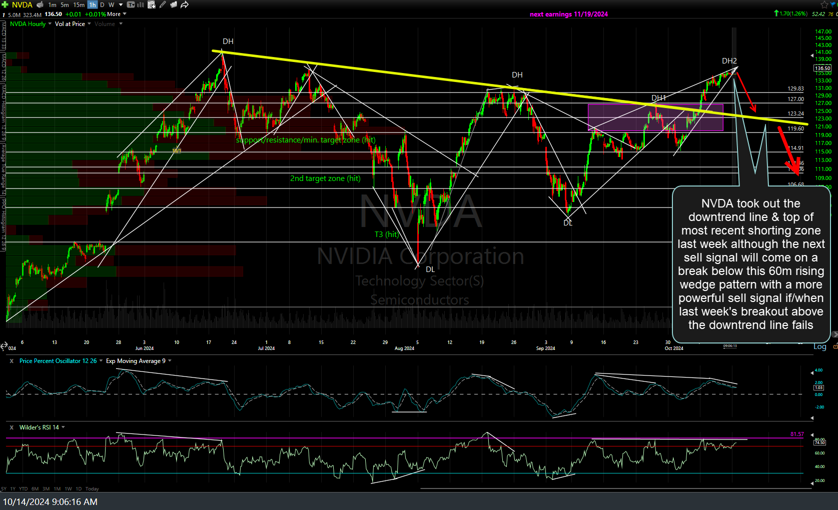Remove Wilder's RSI via its X button
The width and height of the screenshot is (838, 510).
pyautogui.click(x=11, y=427)
